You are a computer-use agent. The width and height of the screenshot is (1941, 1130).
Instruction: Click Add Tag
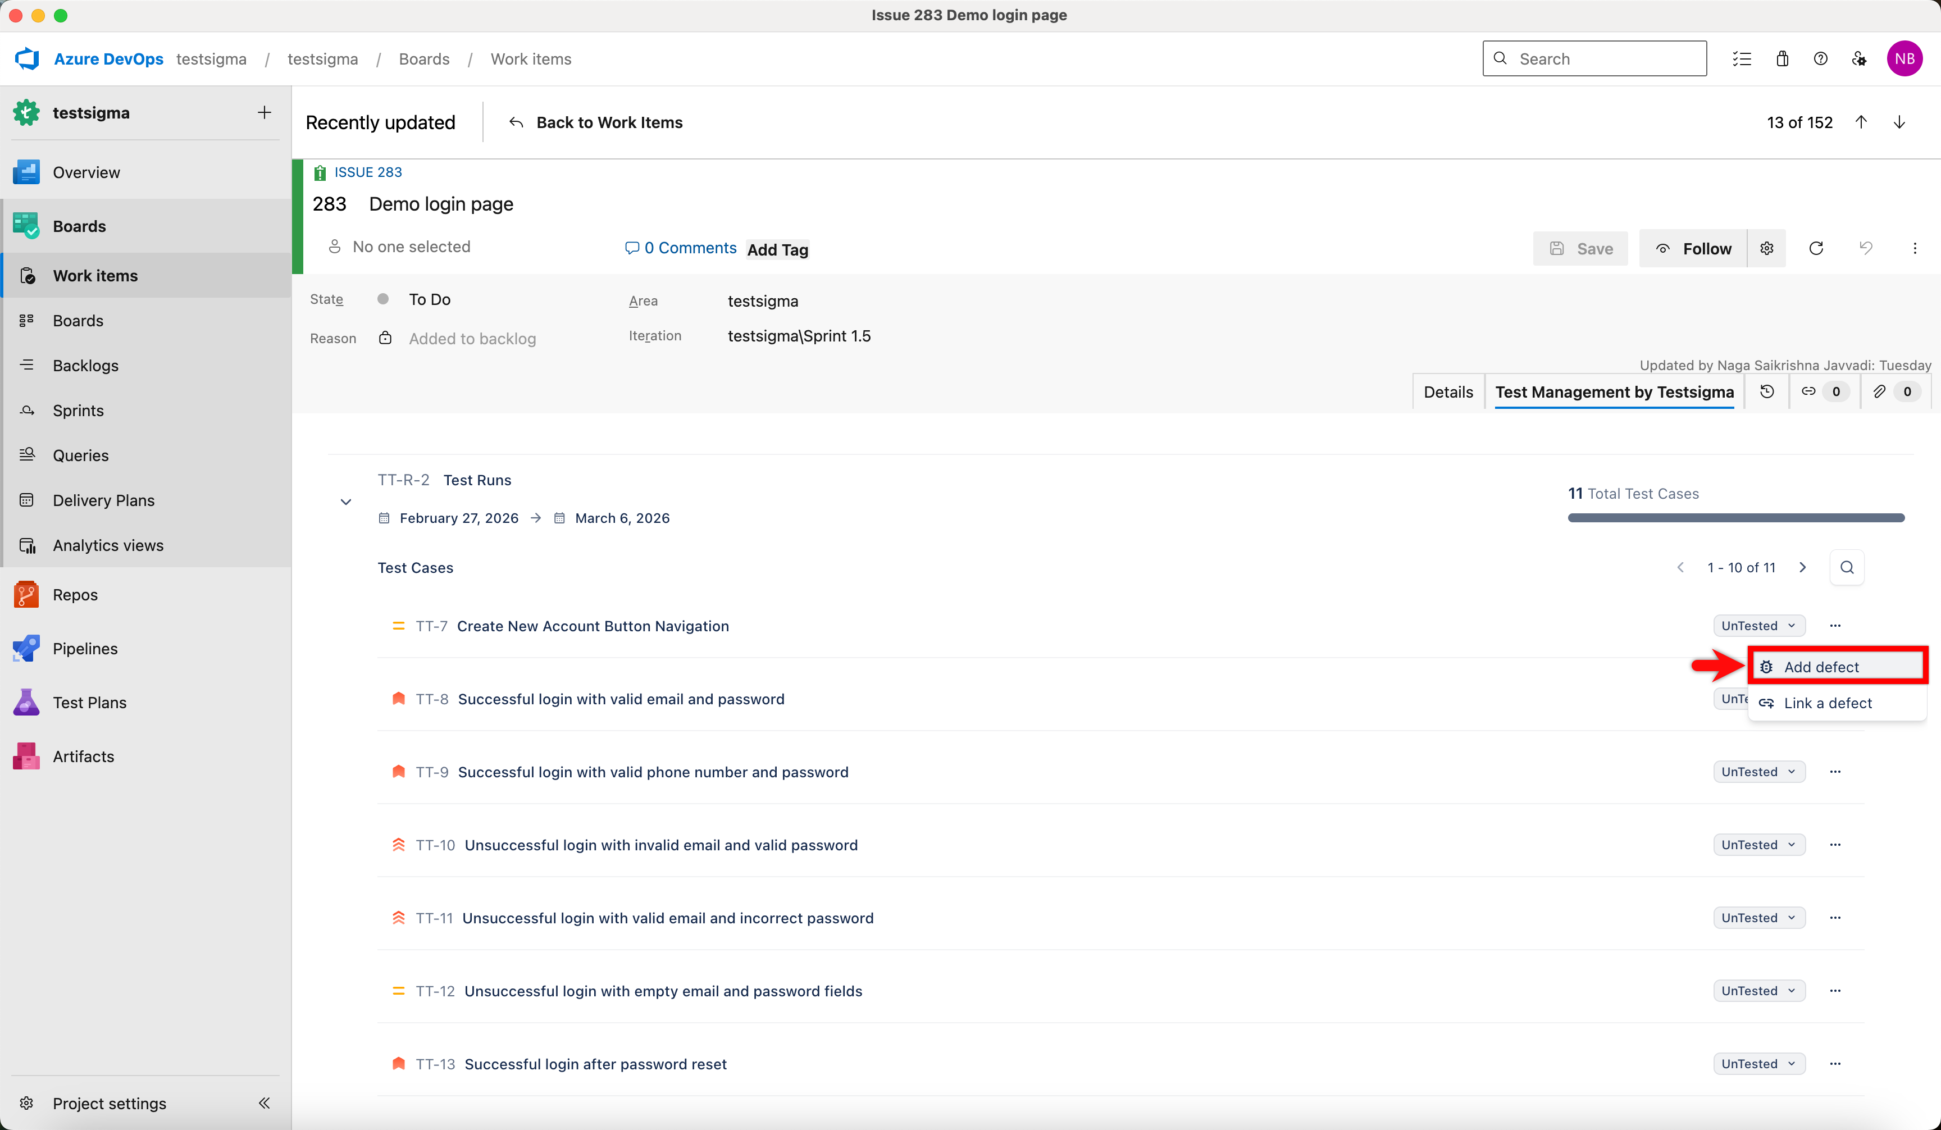(778, 249)
